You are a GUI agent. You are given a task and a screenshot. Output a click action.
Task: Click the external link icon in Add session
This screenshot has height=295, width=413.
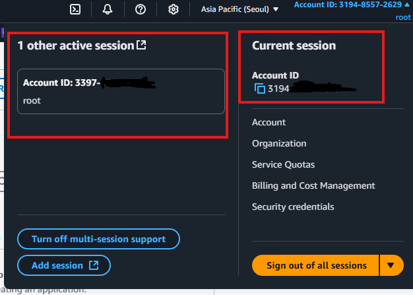94,265
